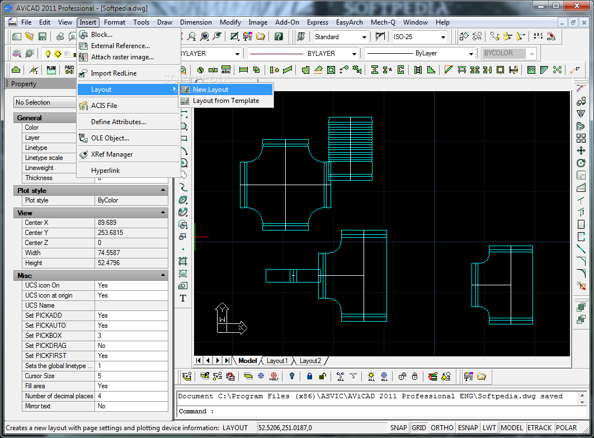Click the Open file folder icon

[30, 36]
